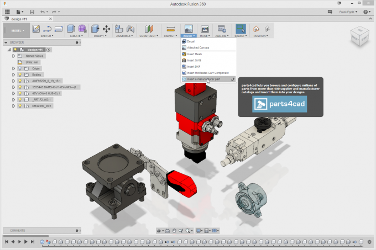Click the Move/Copy arrows icon

(x=106, y=29)
